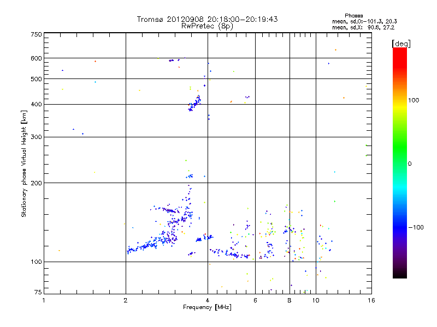
Task: Click the '[deg]' colorbar unit label
Action: 401,44
